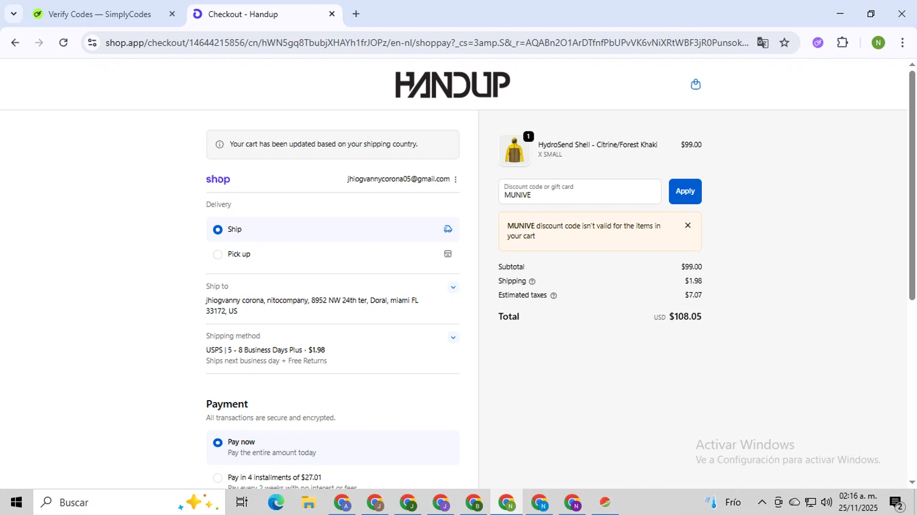Click the info icon in cart update notice
917x515 pixels.
pos(219,145)
